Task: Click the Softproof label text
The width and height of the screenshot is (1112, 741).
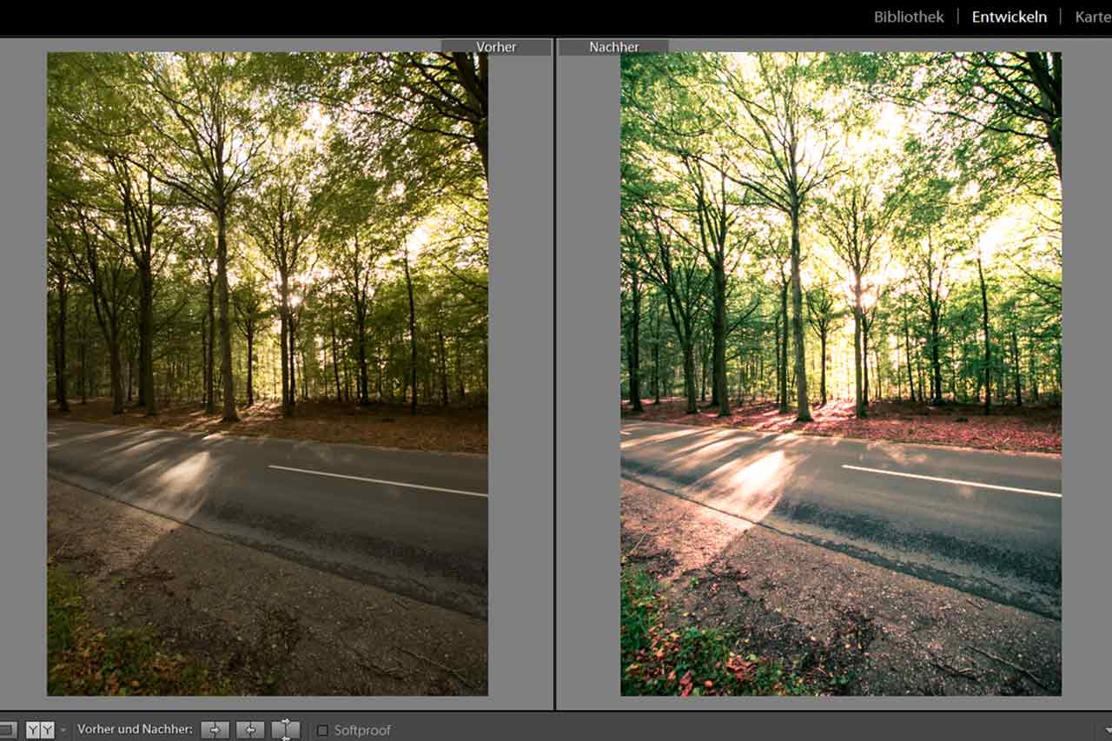Action: pos(362,731)
